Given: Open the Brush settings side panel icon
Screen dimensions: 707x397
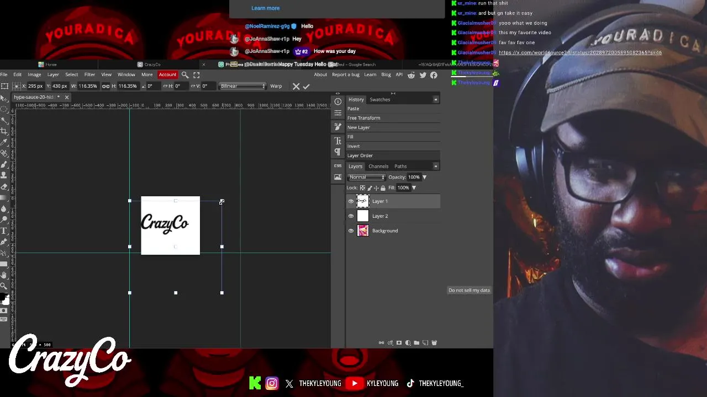Looking at the screenshot, I should coord(337,127).
